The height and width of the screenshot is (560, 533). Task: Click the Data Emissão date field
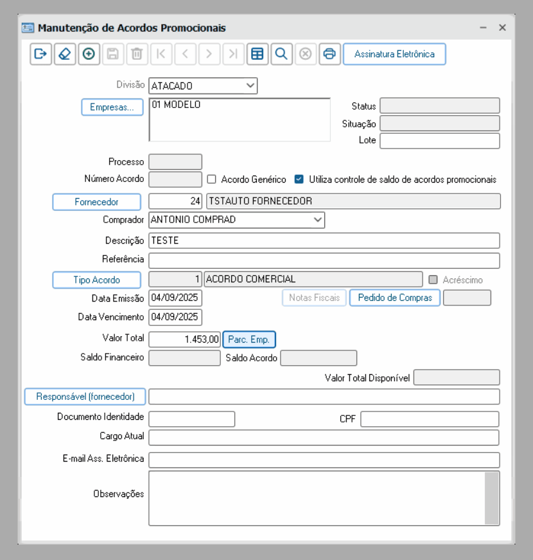pyautogui.click(x=175, y=298)
